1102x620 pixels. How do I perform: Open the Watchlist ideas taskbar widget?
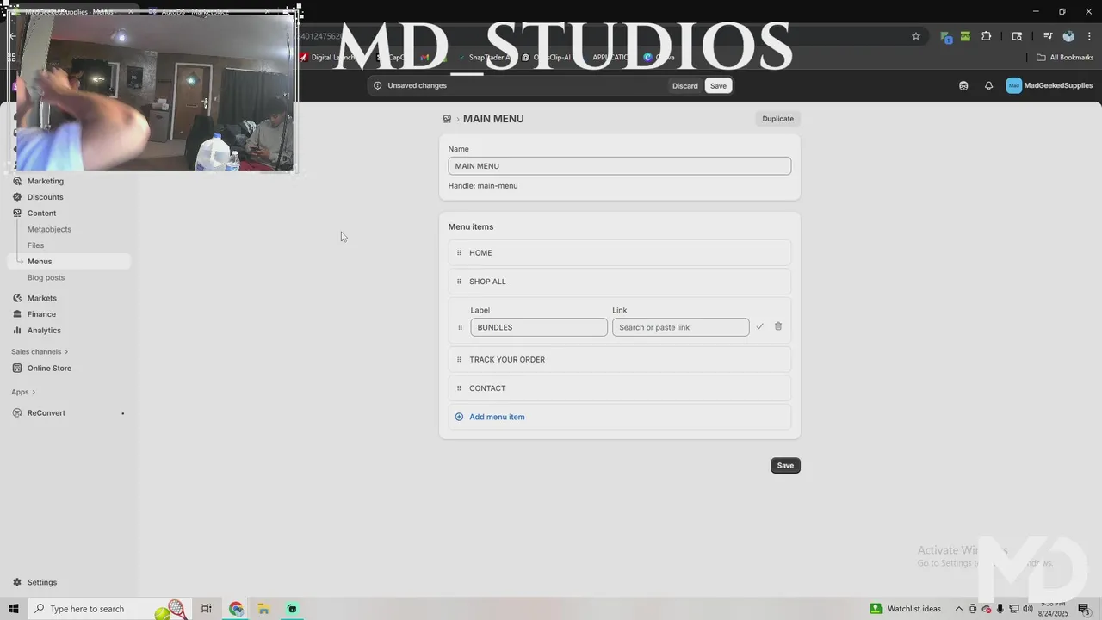tap(905, 609)
